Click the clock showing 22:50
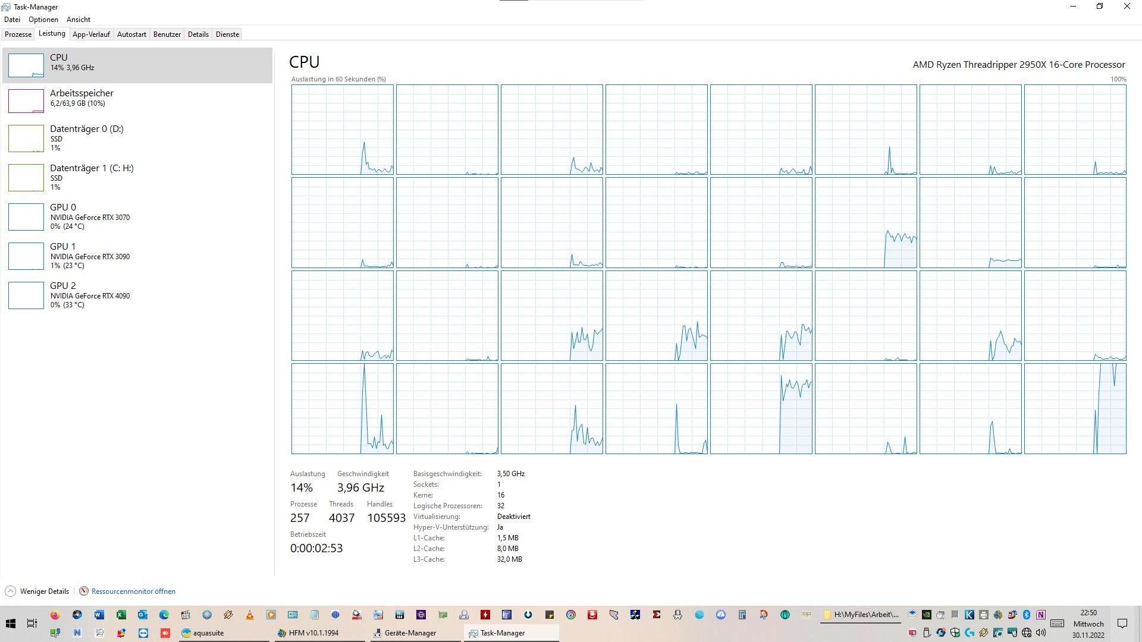 click(1088, 613)
